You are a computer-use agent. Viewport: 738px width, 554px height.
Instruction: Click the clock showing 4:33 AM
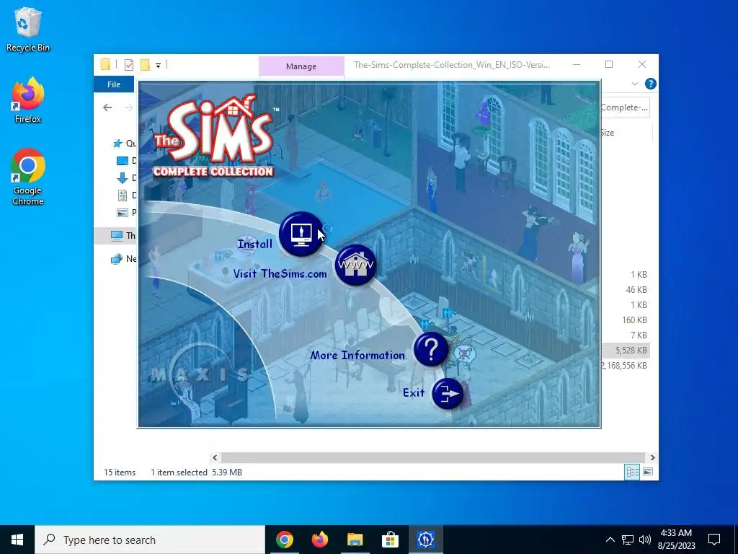[x=676, y=540]
